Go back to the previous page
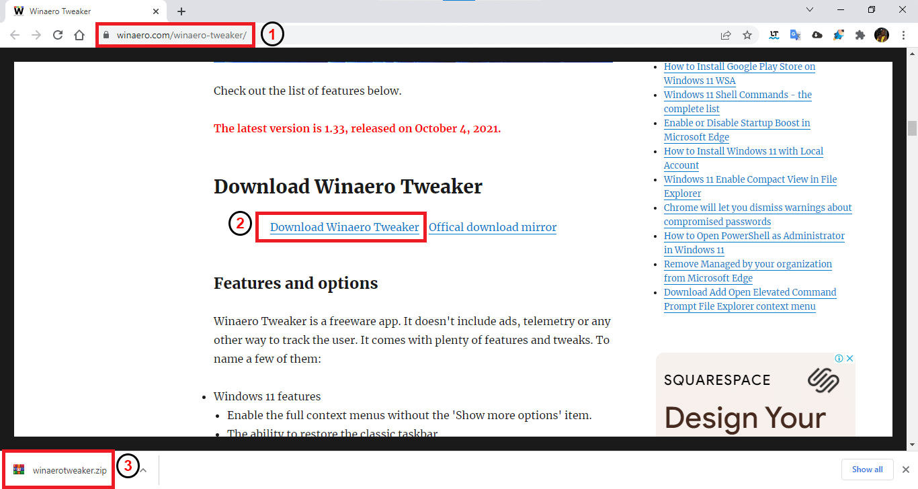The image size is (918, 489). pos(15,35)
